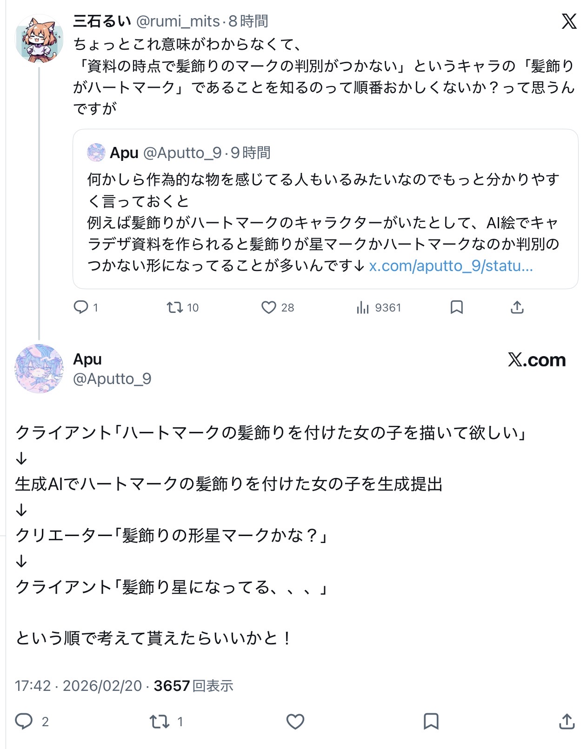The width and height of the screenshot is (587, 749).
Task: Open @rumi_mits profile handle
Action: click(x=178, y=21)
